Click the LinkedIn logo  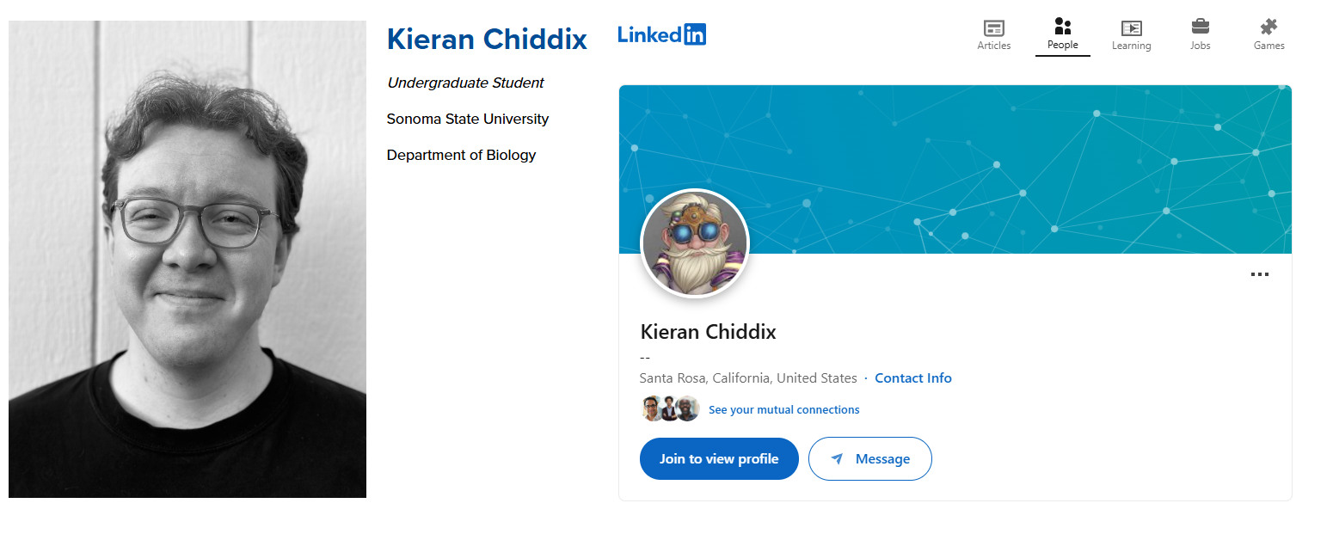[661, 35]
